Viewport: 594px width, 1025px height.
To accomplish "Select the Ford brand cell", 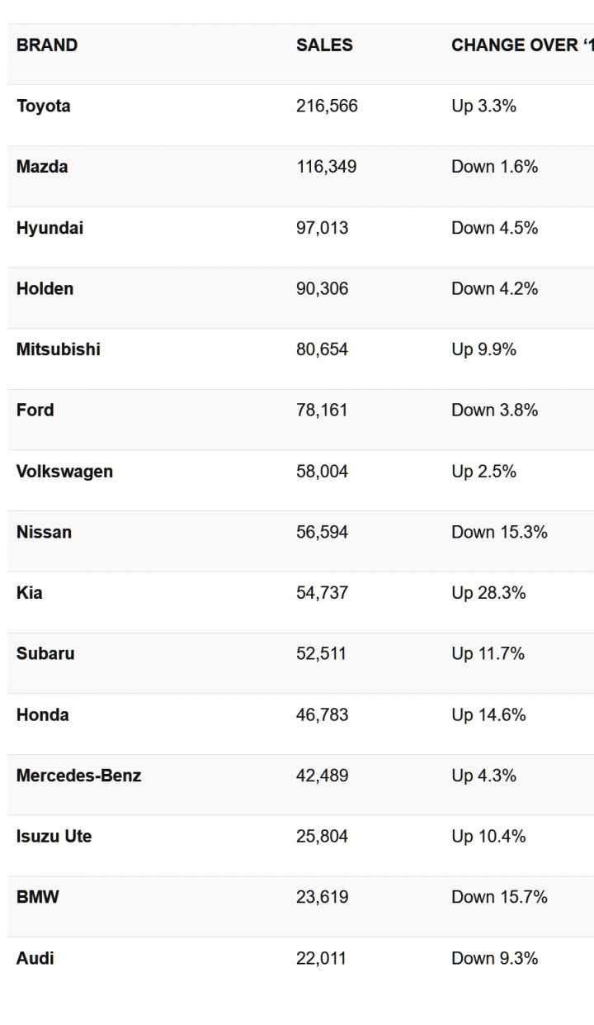I will [35, 410].
